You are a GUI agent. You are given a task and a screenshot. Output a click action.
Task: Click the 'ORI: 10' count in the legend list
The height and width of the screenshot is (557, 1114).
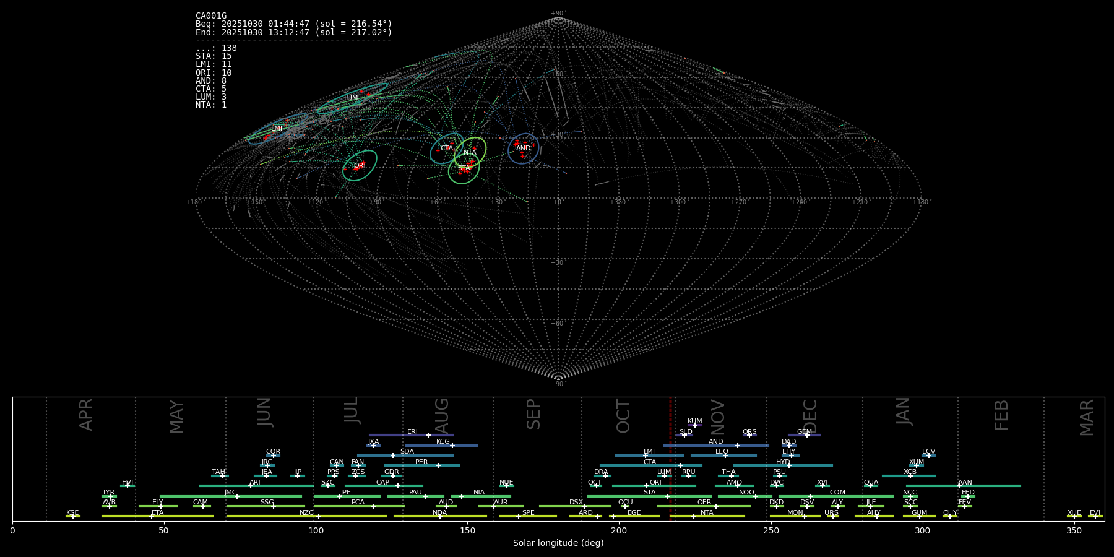pyautogui.click(x=214, y=73)
